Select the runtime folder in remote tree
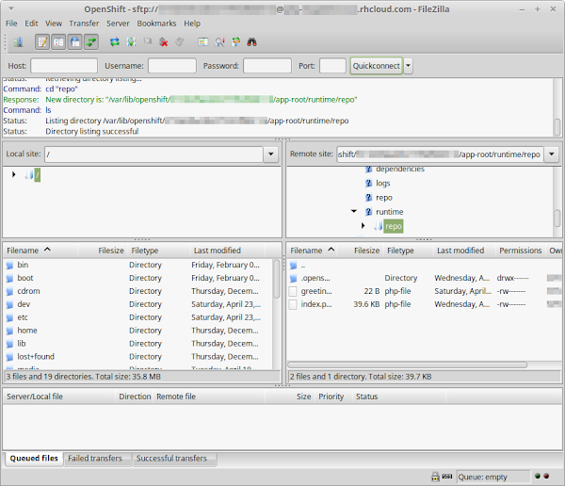The height and width of the screenshot is (486, 565). tap(390, 212)
